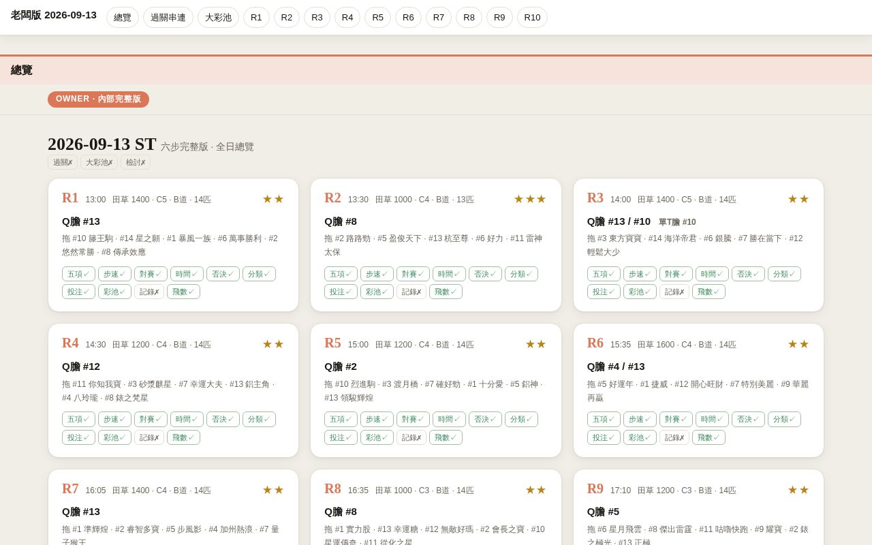This screenshot has width=872, height=545.
Task: Open the R7 tab in the top navigation
Action: pyautogui.click(x=439, y=18)
